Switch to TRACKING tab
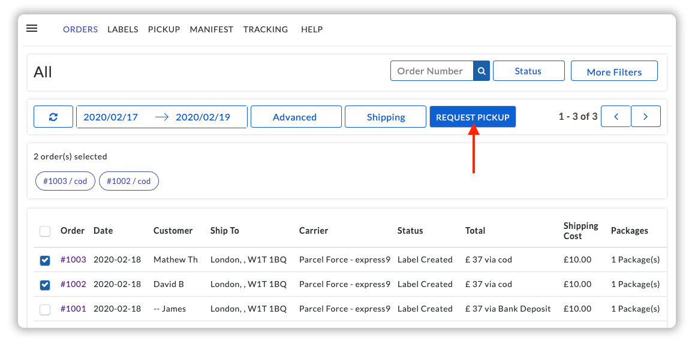 tap(266, 29)
